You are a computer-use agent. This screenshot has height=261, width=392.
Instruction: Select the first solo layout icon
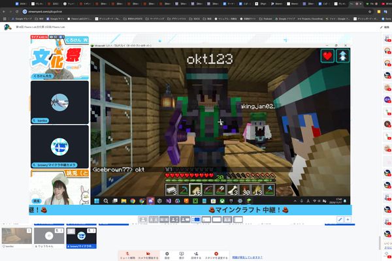pyautogui.click(x=143, y=219)
